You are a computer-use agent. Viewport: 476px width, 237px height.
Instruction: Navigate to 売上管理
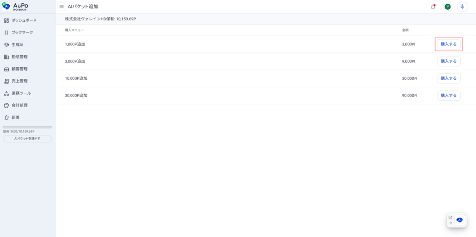pos(20,81)
